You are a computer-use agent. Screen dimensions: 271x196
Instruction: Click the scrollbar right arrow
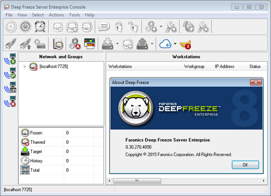[x=264, y=181]
